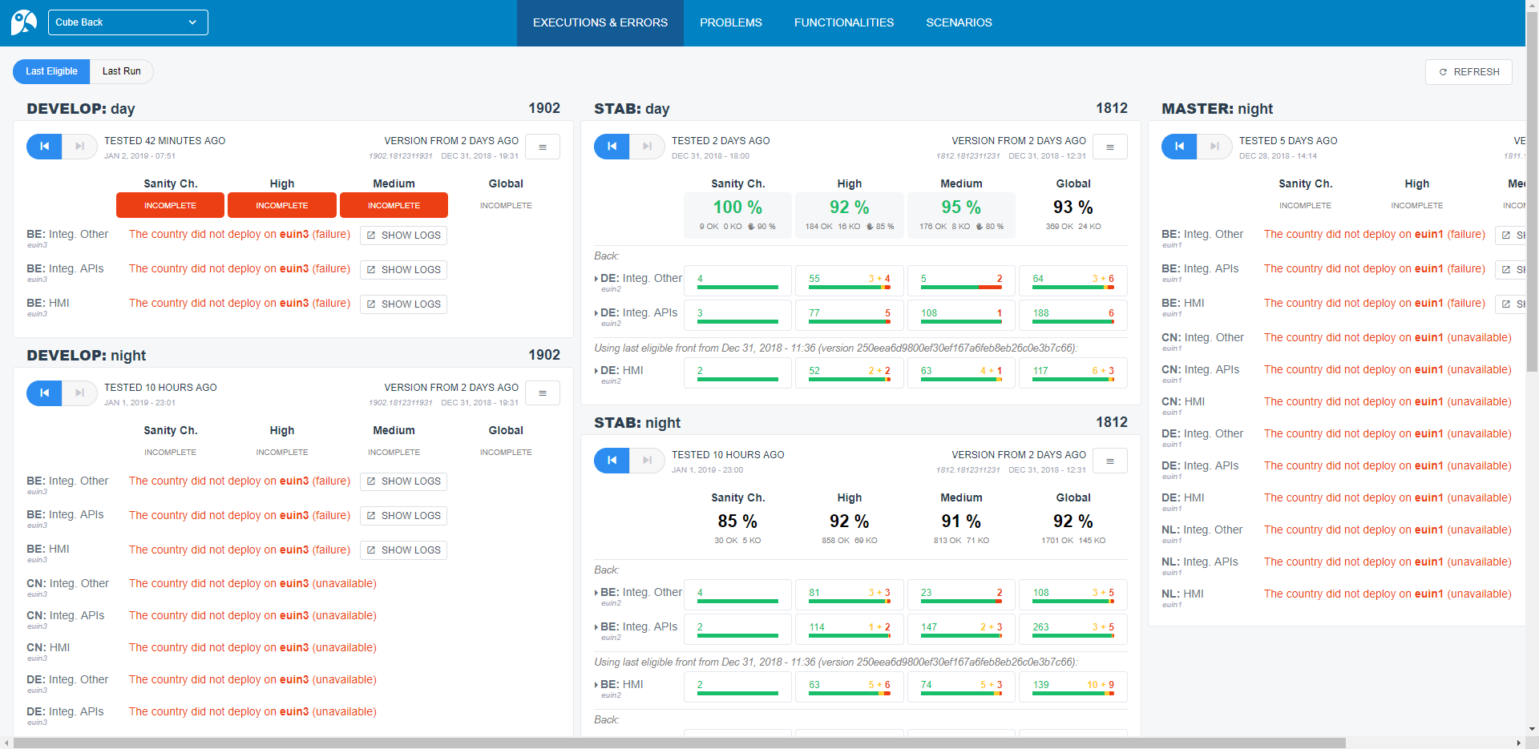1539x749 pixels.
Task: Go to next execution in STAB day
Action: 647,147
